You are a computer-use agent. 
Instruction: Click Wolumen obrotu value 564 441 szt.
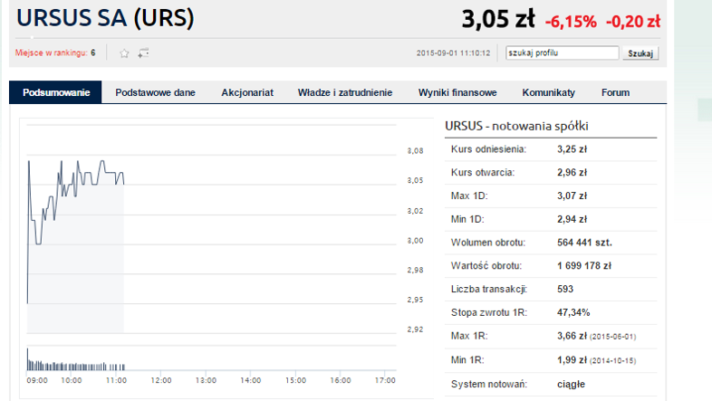(x=584, y=243)
